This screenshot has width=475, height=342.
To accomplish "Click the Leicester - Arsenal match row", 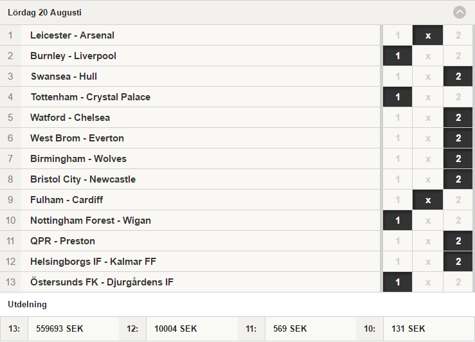I will (190, 35).
